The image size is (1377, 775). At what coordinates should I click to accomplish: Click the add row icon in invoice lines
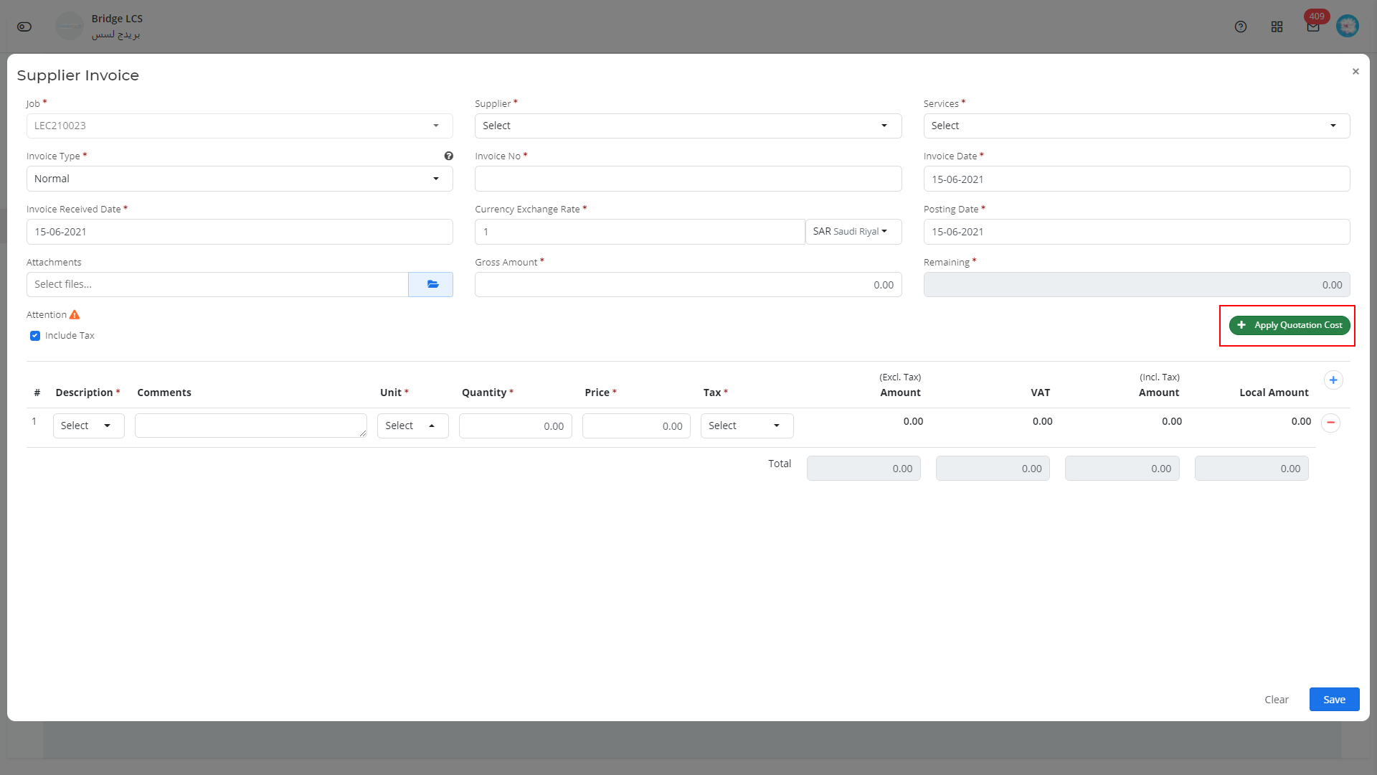coord(1333,380)
